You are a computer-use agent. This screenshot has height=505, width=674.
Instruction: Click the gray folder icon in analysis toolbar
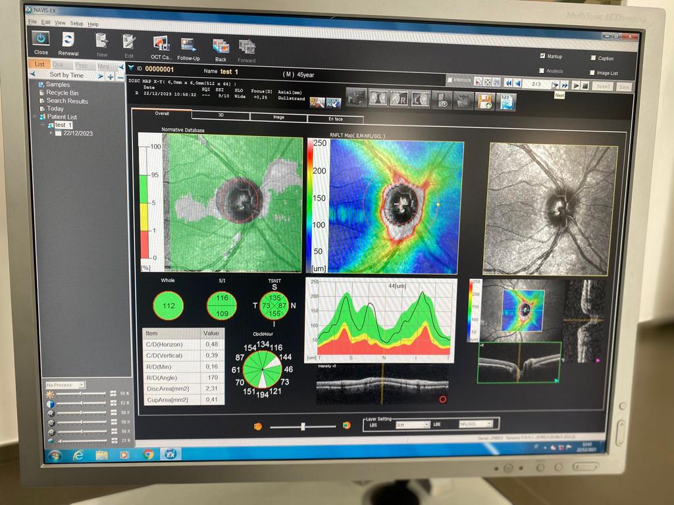coord(463,101)
